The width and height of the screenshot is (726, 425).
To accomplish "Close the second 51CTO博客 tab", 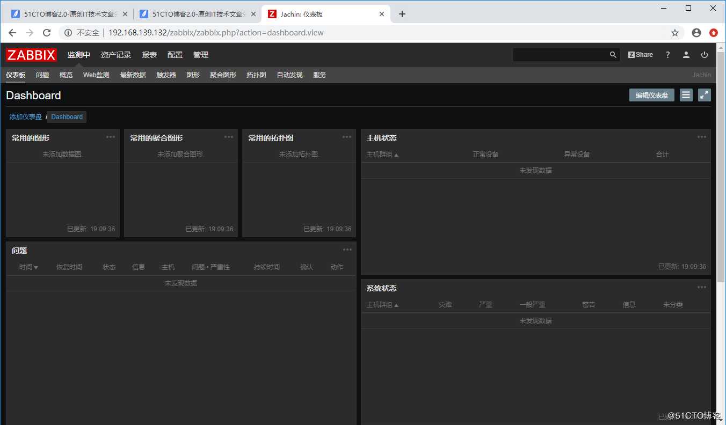I will coord(253,14).
